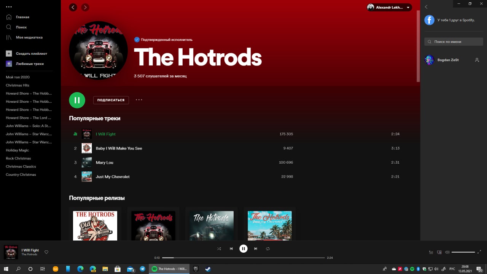Screen dimensions: 487x274
Task: Toggle repeat mode
Action: [x=268, y=249]
